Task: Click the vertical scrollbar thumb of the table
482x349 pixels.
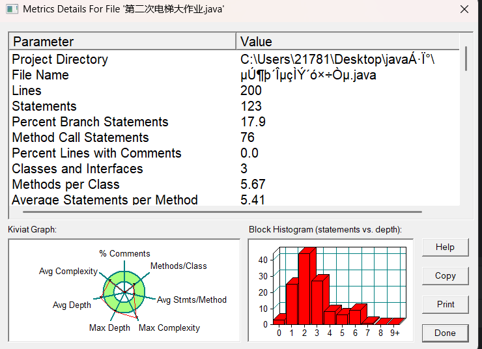Action: tap(466, 59)
